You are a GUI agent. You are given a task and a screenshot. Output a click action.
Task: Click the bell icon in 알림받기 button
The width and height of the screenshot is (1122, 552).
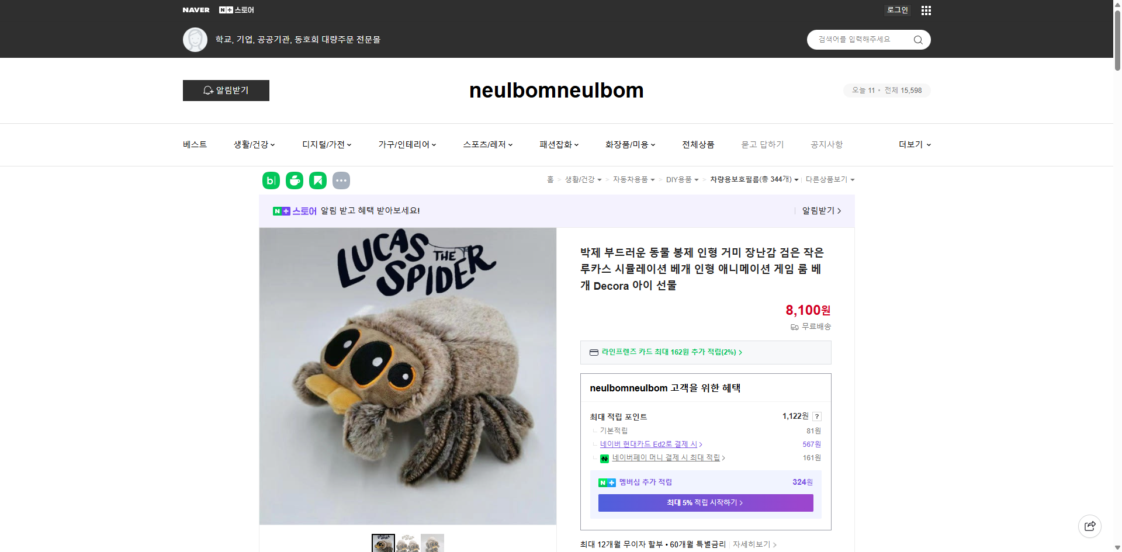(x=208, y=91)
